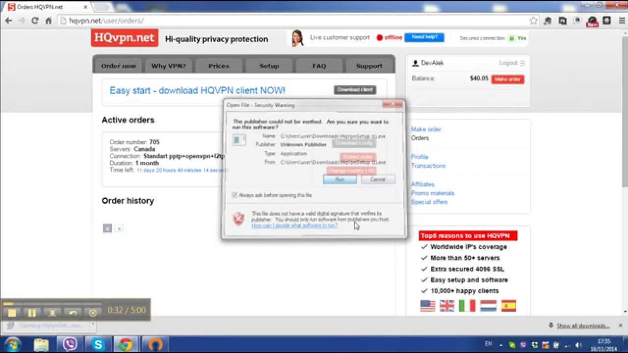Image resolution: width=628 pixels, height=353 pixels.
Task: Click the HQvpn.net logo
Action: tap(125, 38)
